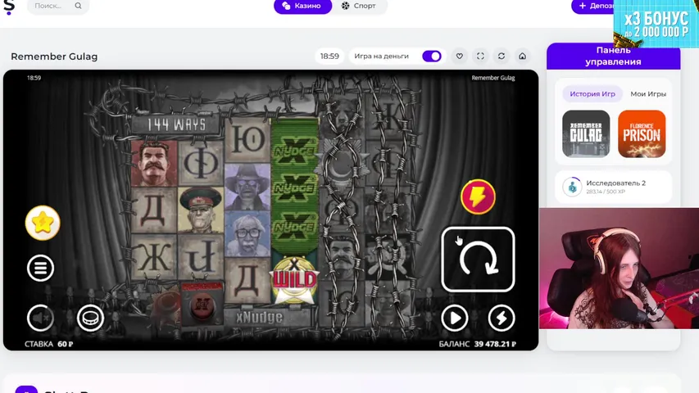Image resolution: width=699 pixels, height=393 pixels.
Task: Select the Мои Игры tab
Action: click(x=647, y=94)
